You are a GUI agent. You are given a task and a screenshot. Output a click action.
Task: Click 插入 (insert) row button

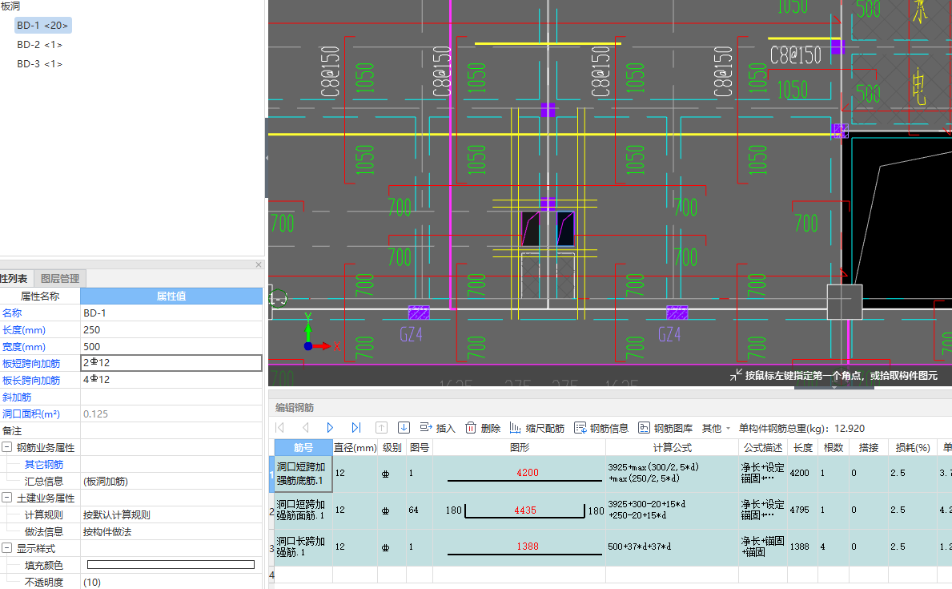tap(437, 428)
